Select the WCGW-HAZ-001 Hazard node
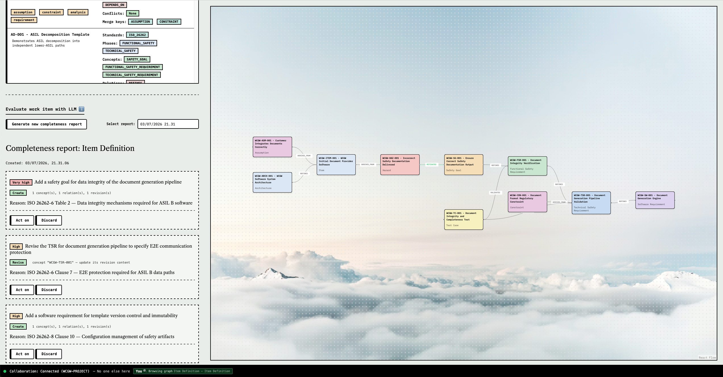The width and height of the screenshot is (723, 377). (x=400, y=165)
